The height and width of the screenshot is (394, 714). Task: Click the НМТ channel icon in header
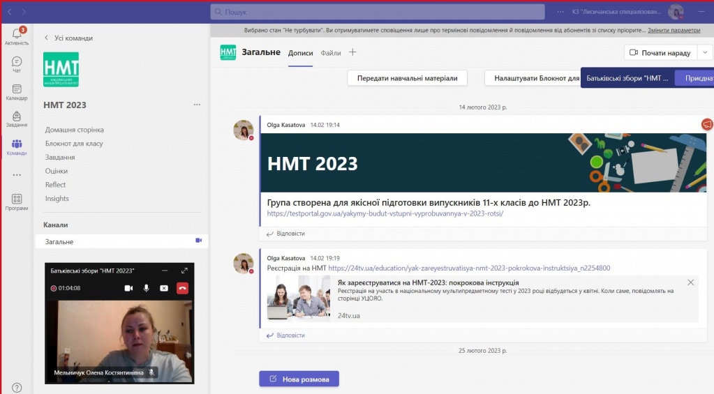coord(228,52)
